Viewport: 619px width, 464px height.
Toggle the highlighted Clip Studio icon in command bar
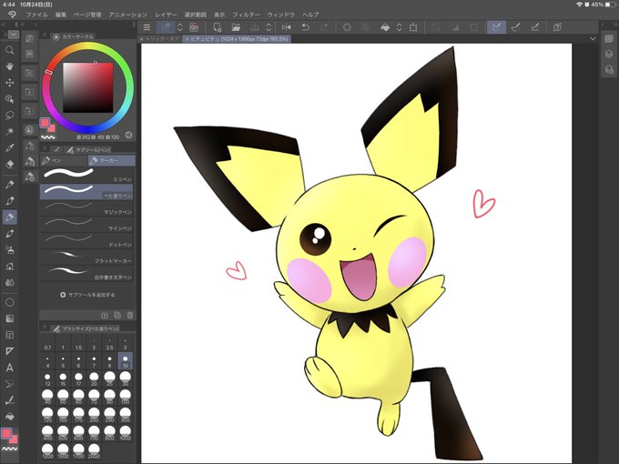click(x=166, y=27)
